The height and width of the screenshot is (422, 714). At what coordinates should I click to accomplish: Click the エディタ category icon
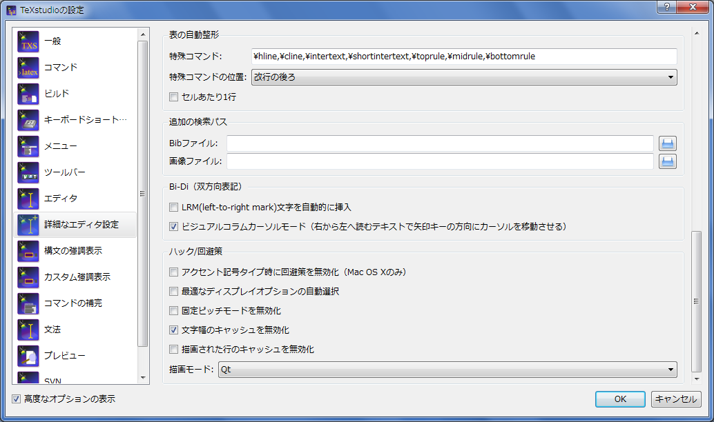(x=28, y=199)
